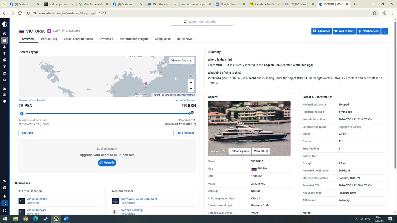Click the voyage progress start marker
Viewport: 397px width, 223px height.
coord(22,113)
